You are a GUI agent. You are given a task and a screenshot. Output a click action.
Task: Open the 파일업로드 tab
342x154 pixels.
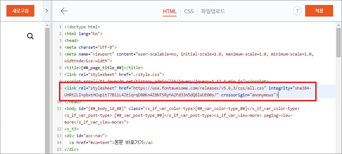[213, 11]
